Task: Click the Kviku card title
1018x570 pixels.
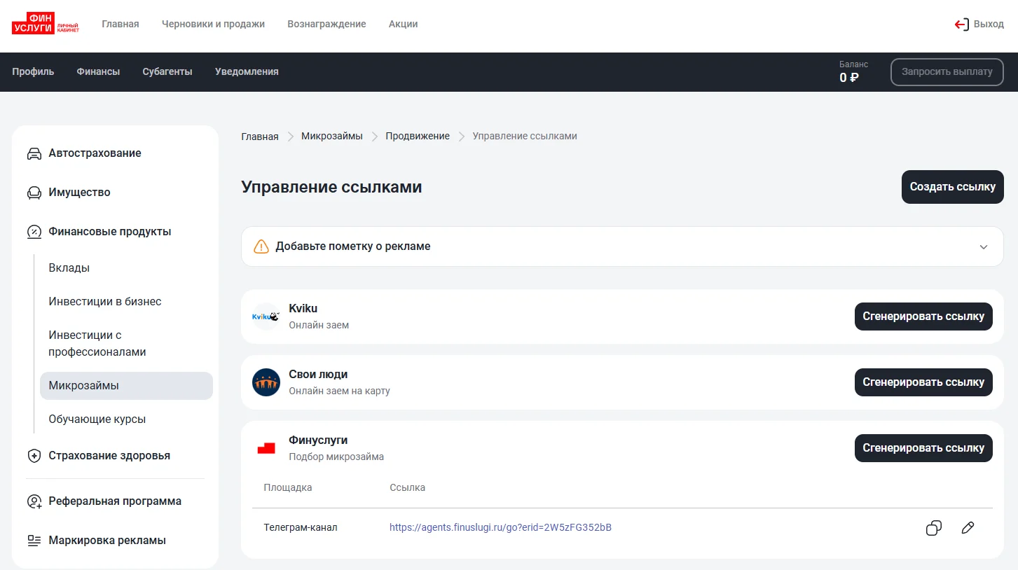Action: 303,308
